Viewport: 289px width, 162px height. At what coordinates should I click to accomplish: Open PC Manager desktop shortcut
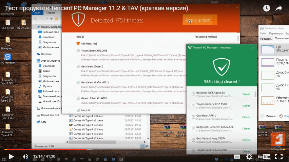tap(7, 59)
